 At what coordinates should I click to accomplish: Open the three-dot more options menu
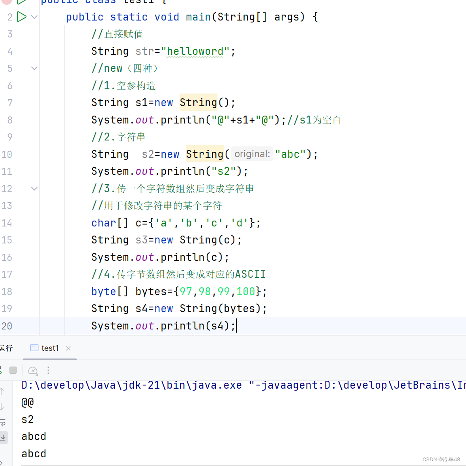(48, 370)
